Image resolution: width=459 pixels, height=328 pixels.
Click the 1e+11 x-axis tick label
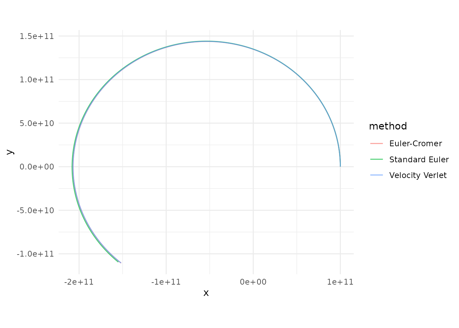[340, 282]
